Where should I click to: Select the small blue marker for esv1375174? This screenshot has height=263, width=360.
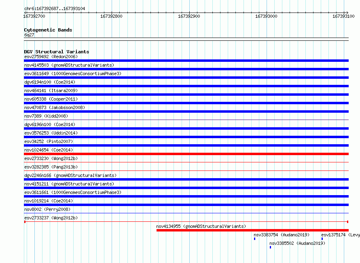322,239
